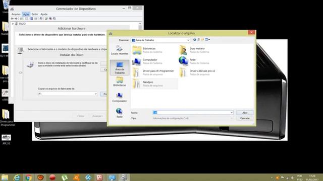This screenshot has height=181, width=323.
Task: Open uTorrent from the taskbar
Action: coord(64,177)
